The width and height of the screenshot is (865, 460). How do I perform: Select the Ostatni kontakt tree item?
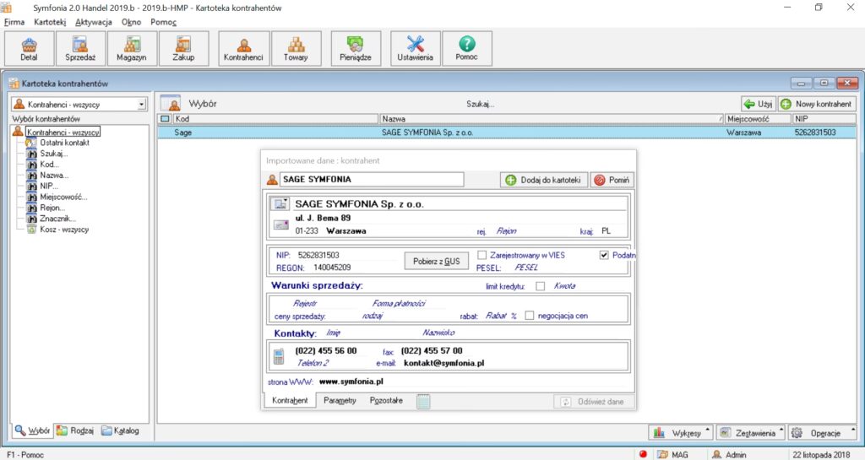(64, 143)
